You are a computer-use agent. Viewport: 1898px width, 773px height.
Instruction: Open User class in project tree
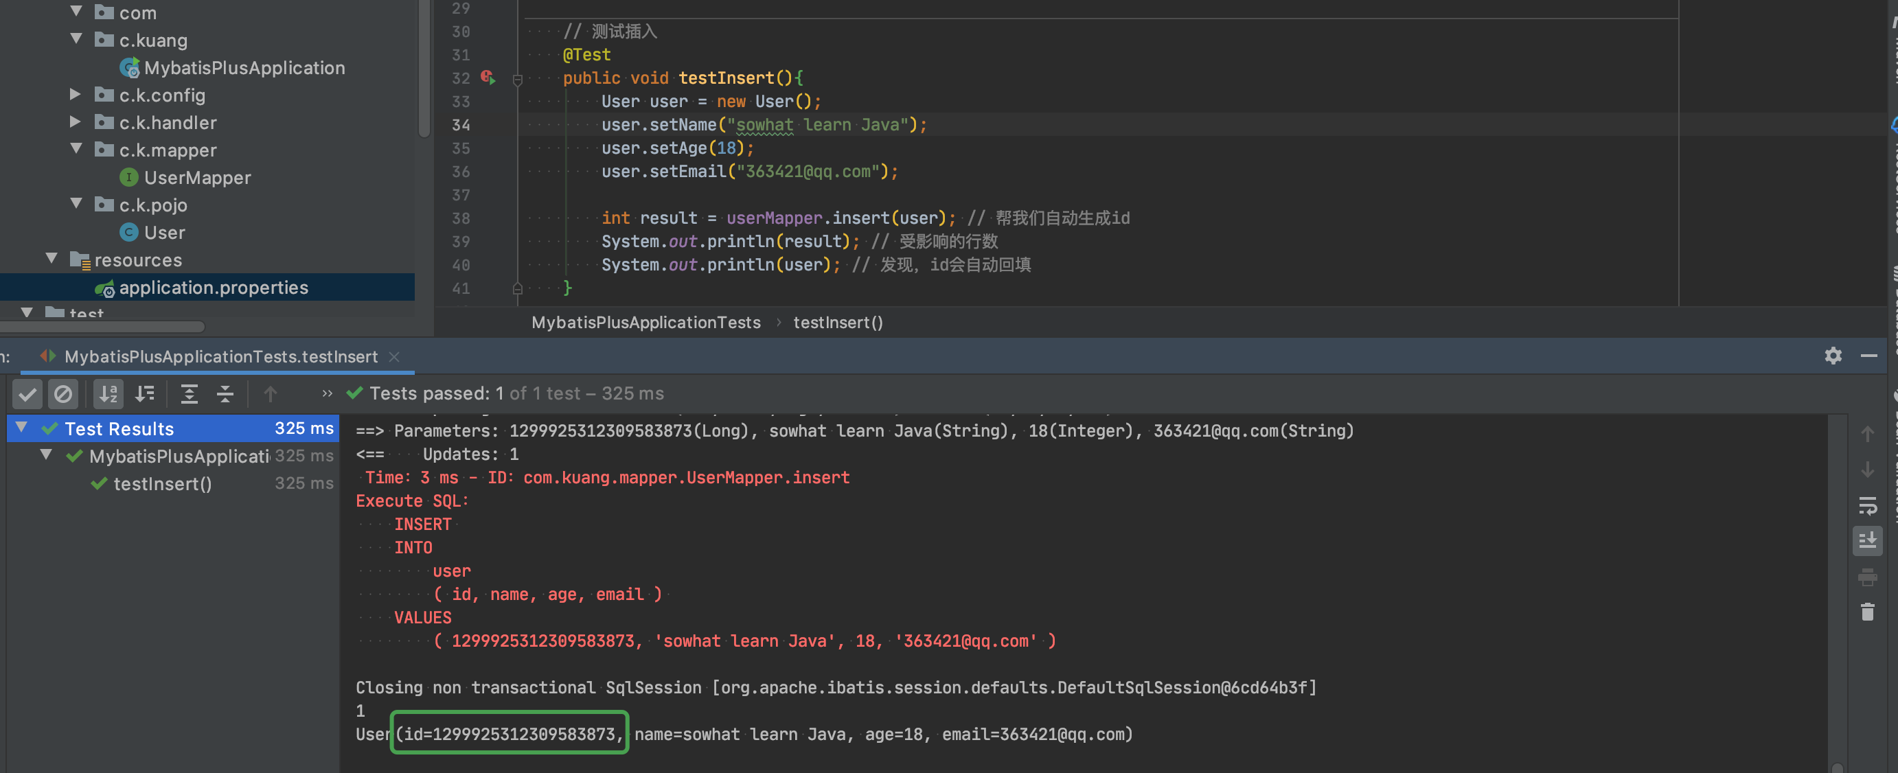click(x=164, y=233)
